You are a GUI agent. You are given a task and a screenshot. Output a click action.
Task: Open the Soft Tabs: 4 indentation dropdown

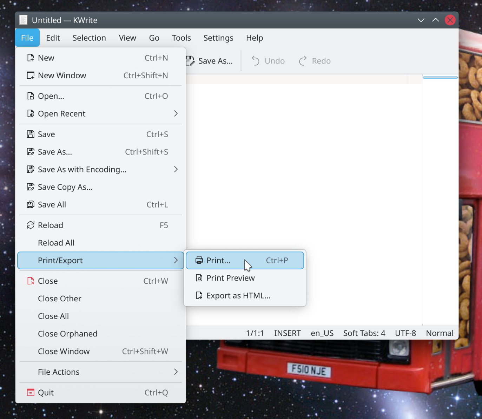pos(364,333)
